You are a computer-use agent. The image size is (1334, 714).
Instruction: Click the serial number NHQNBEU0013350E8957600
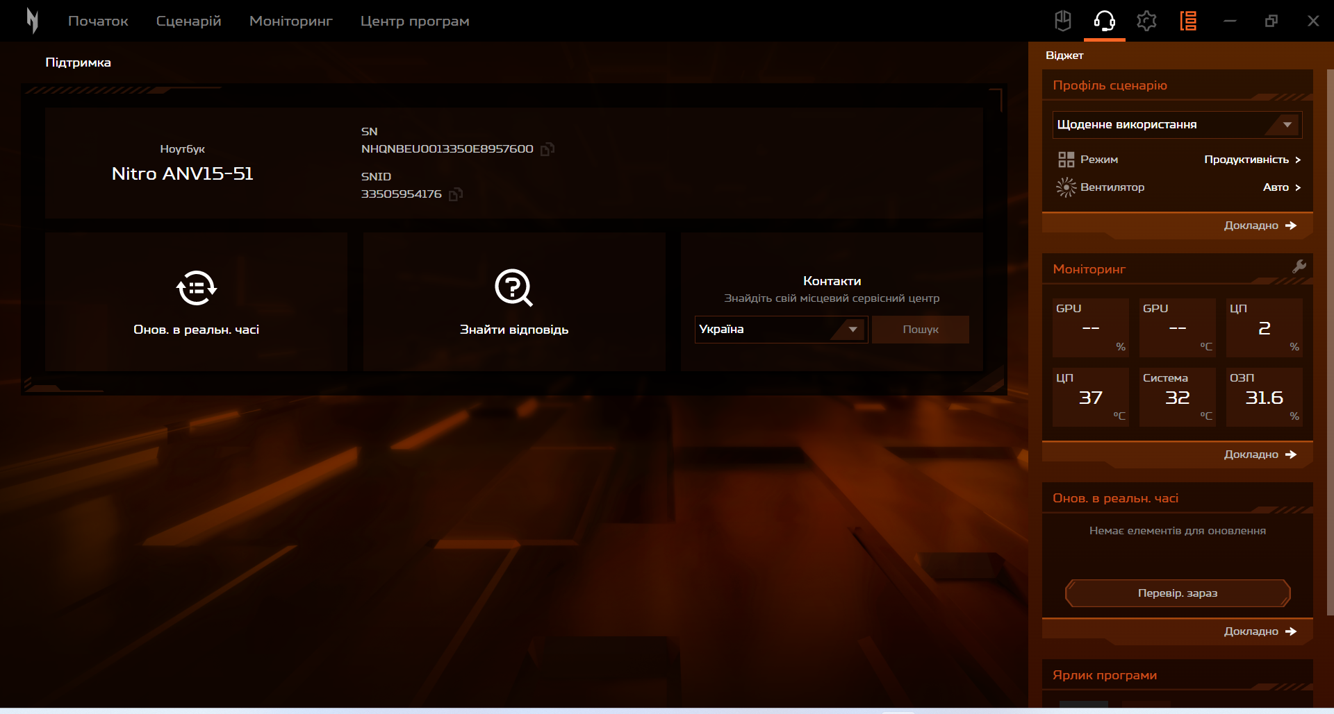pyautogui.click(x=447, y=149)
